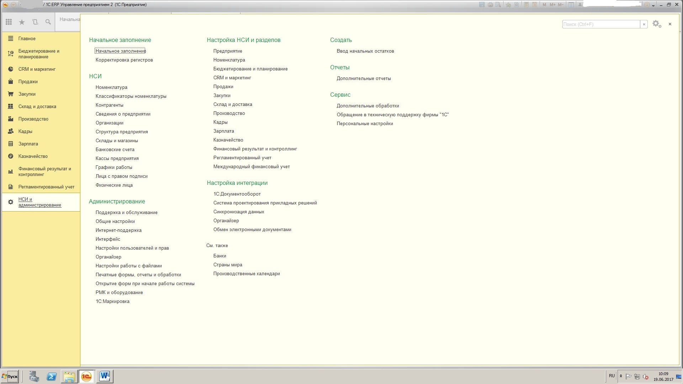Viewport: 683px width, 384px height.
Task: Show hidden tray icons chevron
Action: click(621, 376)
